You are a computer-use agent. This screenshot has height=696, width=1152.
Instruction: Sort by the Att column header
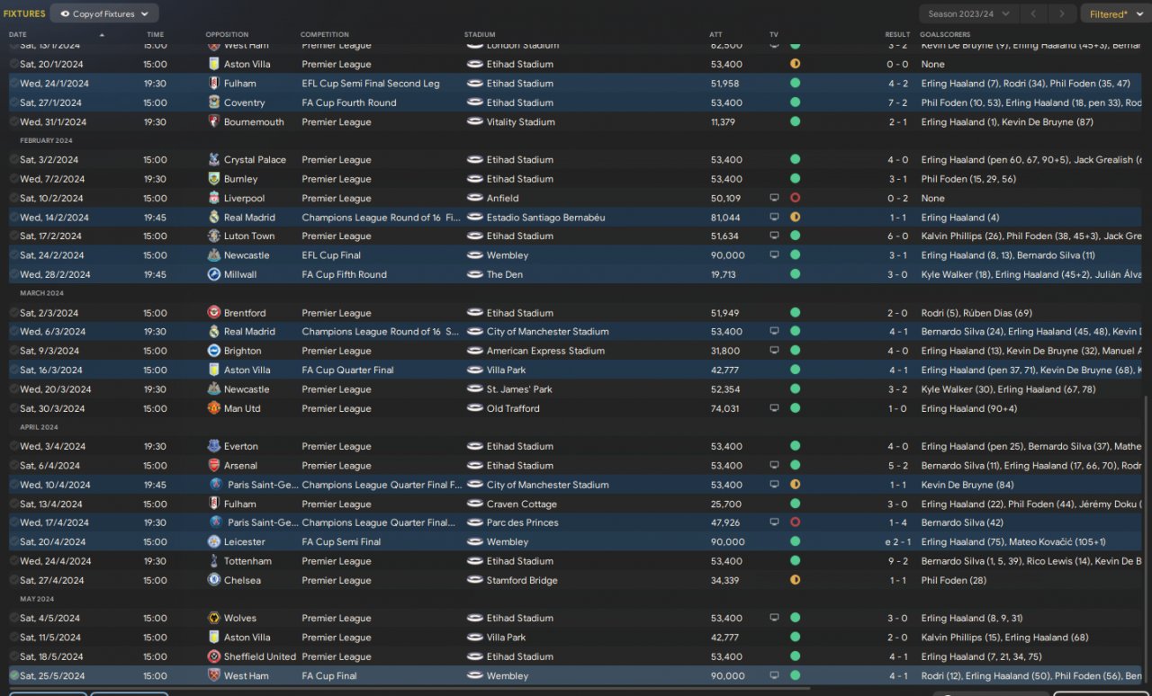tap(715, 35)
